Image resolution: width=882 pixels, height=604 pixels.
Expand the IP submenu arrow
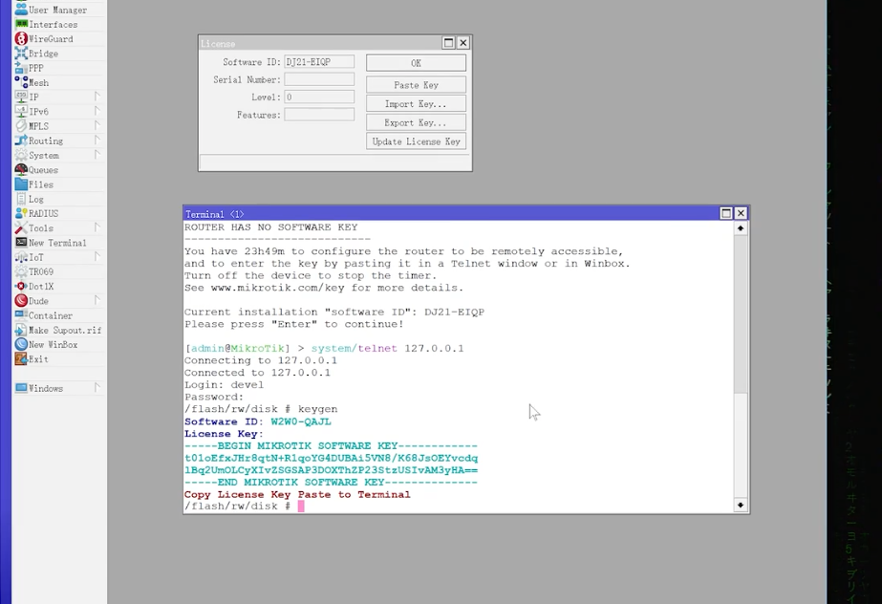tap(97, 97)
